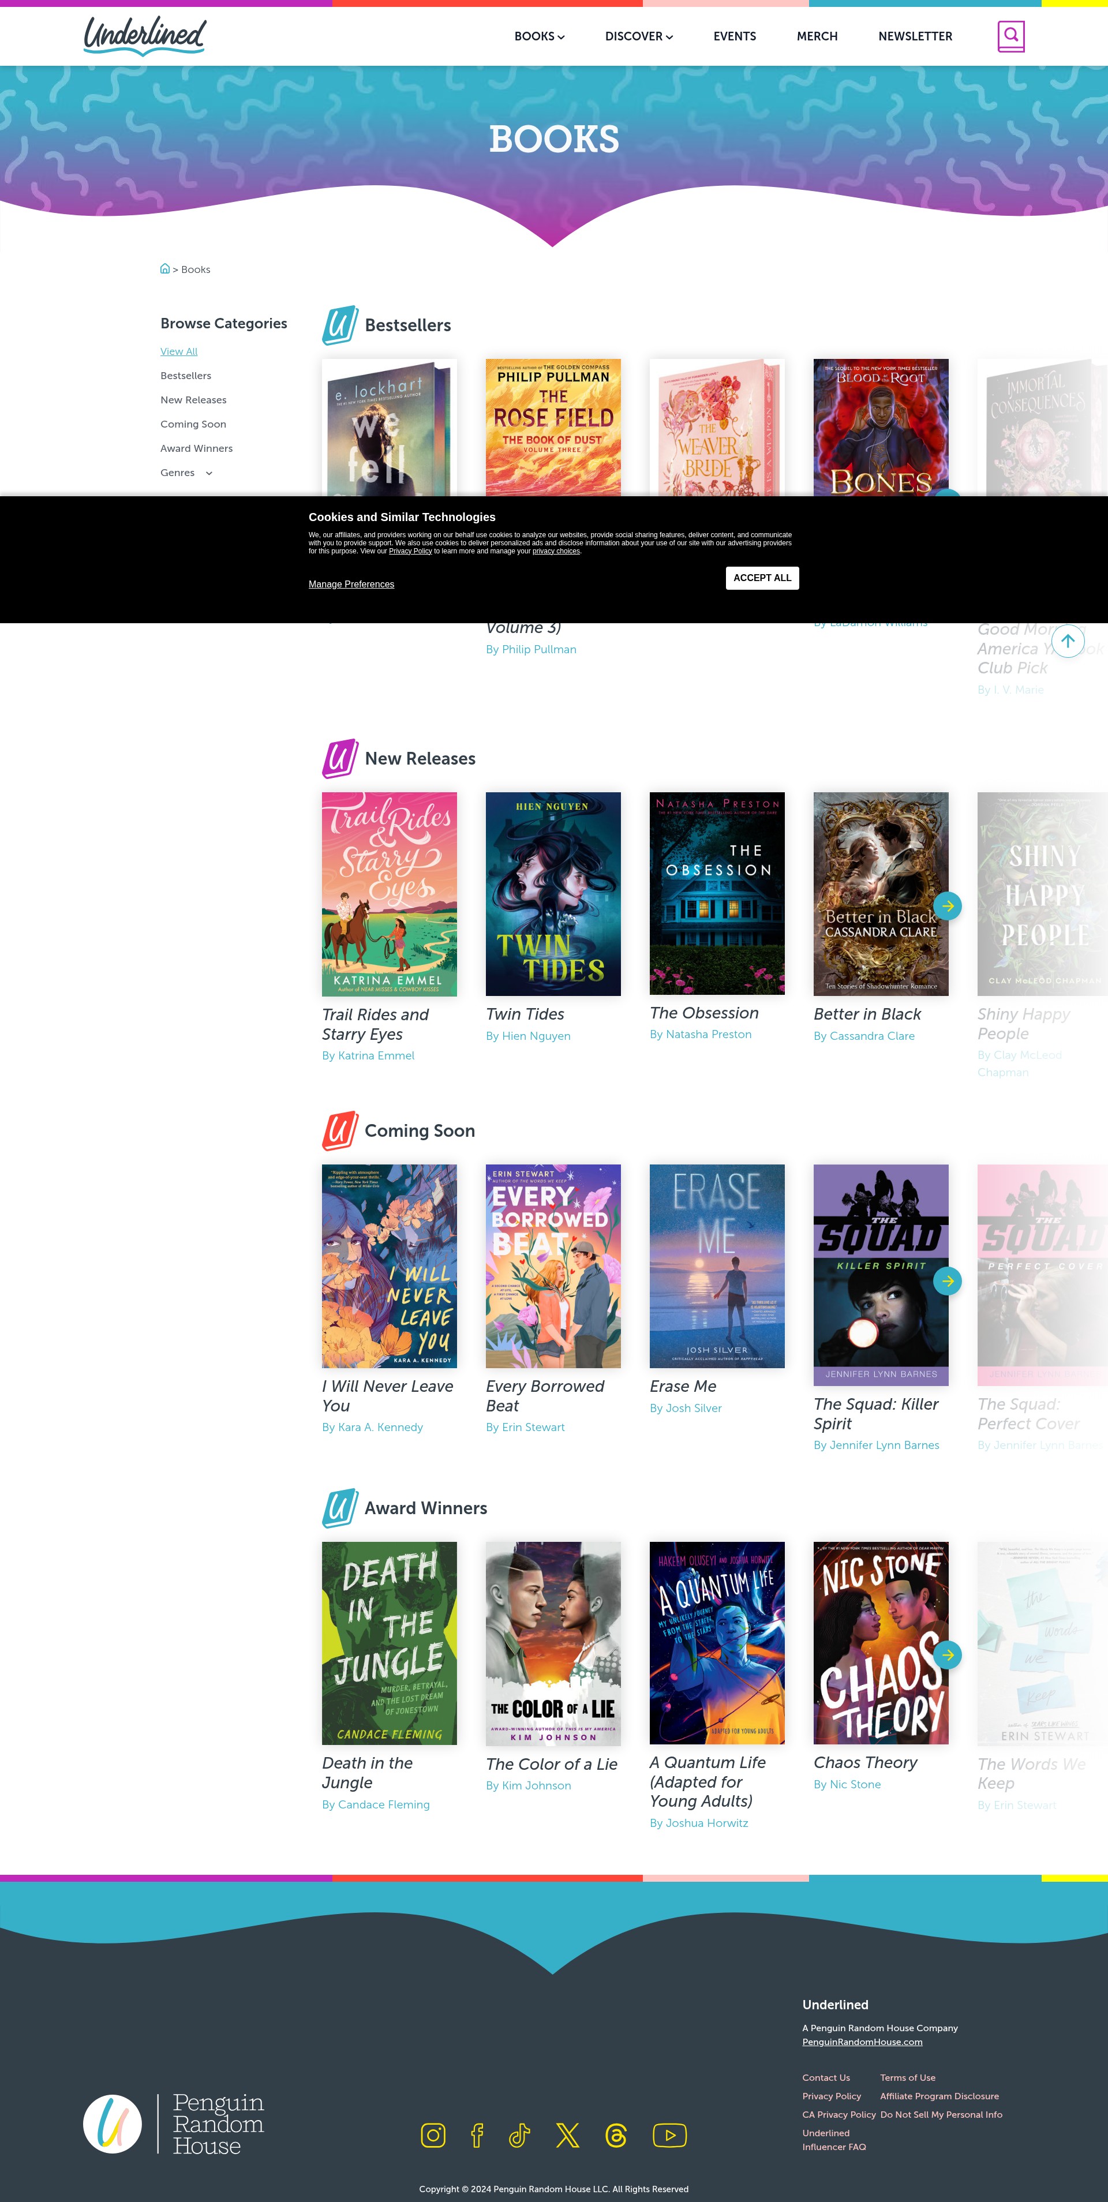This screenshot has height=2202, width=1108.
Task: Open CA Privacy Policy footer link
Action: pos(839,2115)
